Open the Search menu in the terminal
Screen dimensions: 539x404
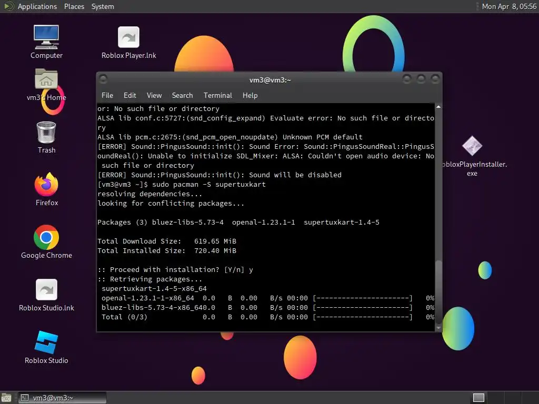point(182,96)
